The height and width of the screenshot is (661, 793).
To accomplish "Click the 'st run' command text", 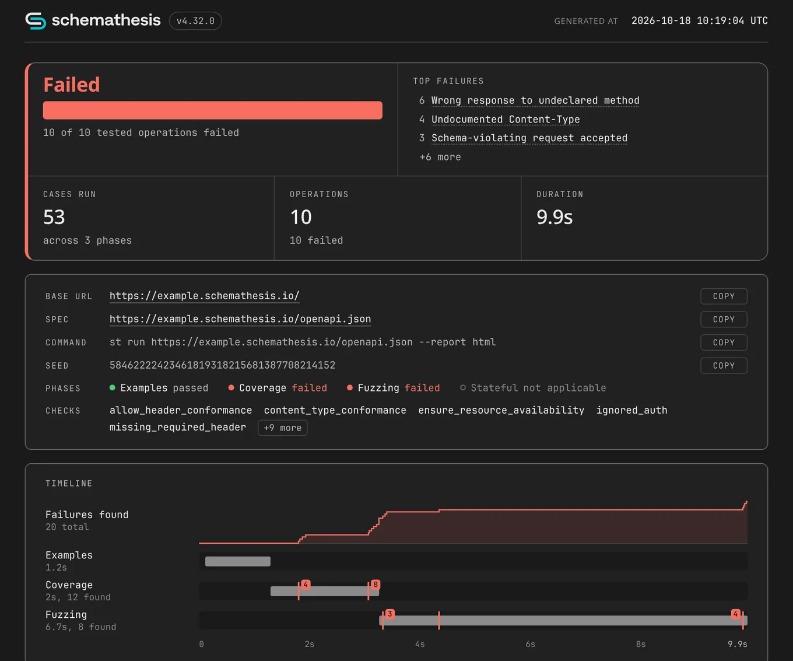I will [x=303, y=342].
